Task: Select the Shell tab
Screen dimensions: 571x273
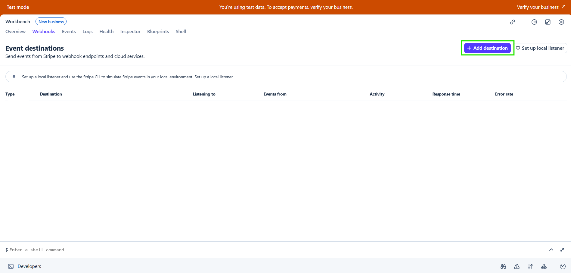Action: pyautogui.click(x=181, y=31)
